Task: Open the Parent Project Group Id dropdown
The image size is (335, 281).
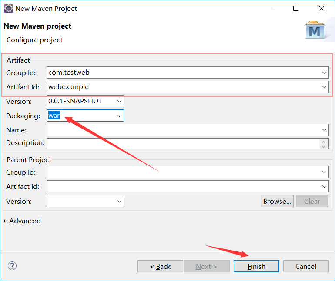Action: click(324, 172)
